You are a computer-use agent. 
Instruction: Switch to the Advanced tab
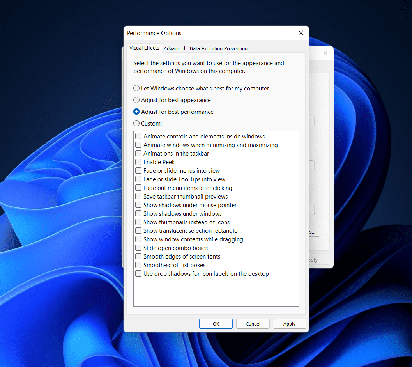pos(174,48)
